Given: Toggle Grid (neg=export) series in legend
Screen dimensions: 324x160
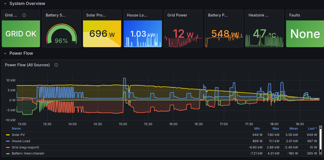Looking at the screenshot, I should pyautogui.click(x=26, y=147).
